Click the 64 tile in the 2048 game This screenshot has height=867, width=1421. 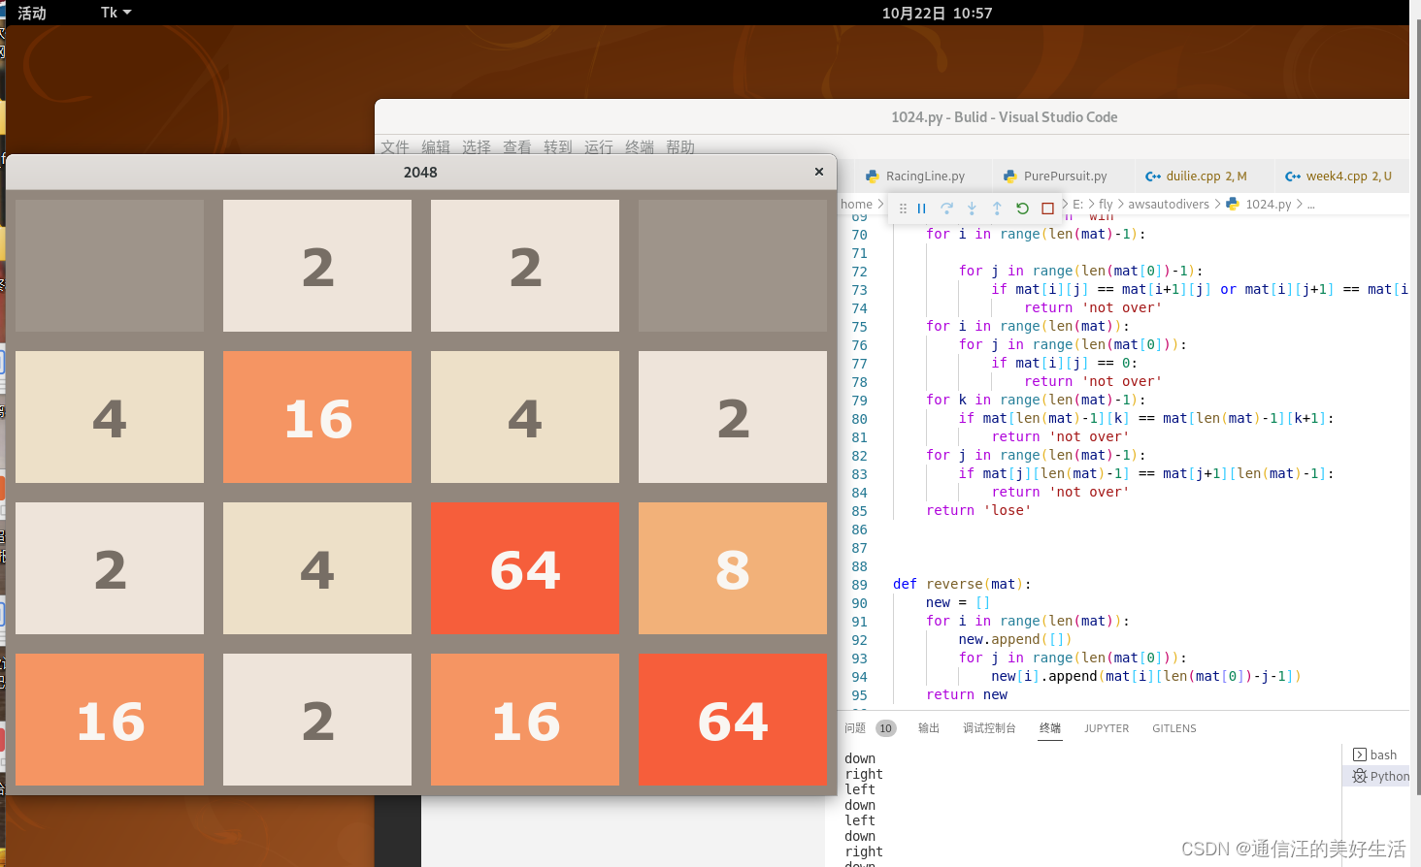(524, 568)
